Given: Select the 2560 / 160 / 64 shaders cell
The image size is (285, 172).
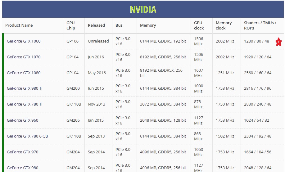Looking at the screenshot, I should pyautogui.click(x=258, y=73).
